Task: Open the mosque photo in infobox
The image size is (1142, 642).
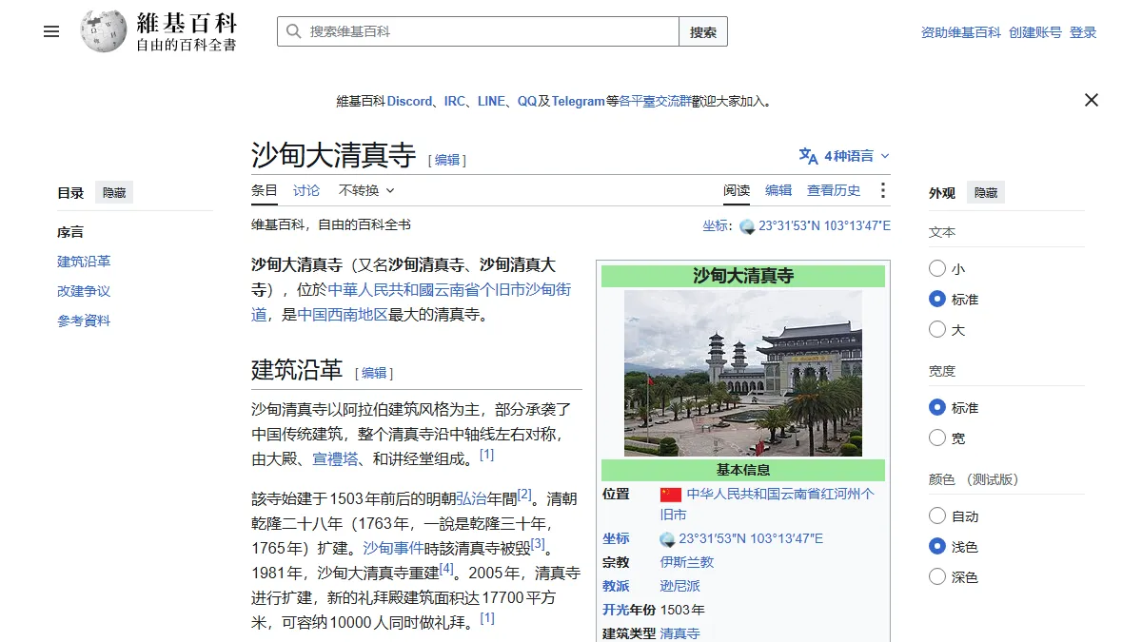Action: pyautogui.click(x=743, y=374)
